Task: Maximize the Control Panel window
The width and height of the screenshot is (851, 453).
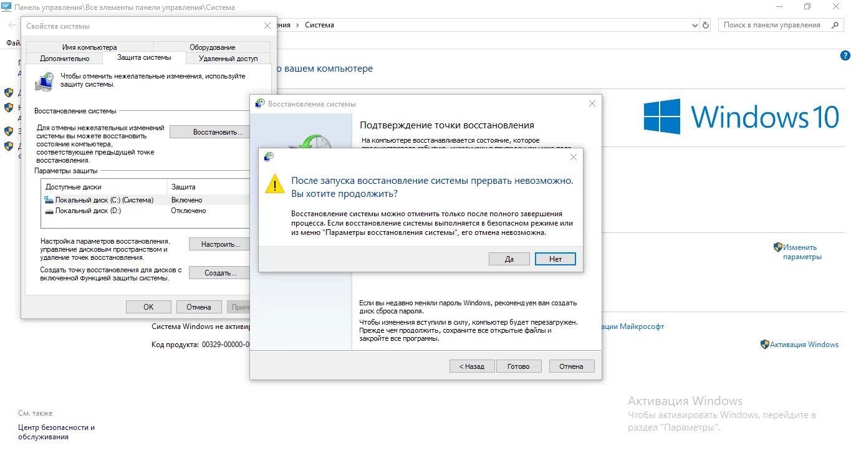Action: click(807, 7)
